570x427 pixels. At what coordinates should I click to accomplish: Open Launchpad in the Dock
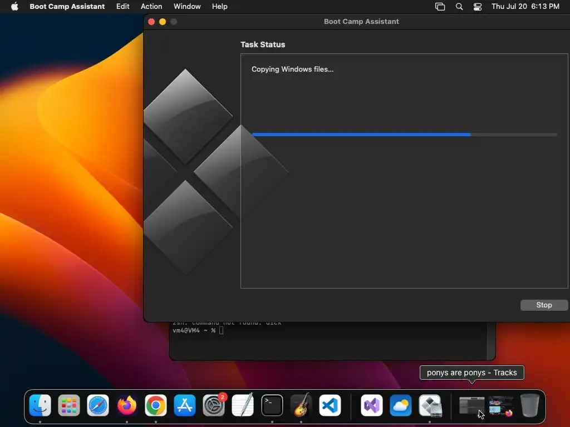(x=68, y=405)
